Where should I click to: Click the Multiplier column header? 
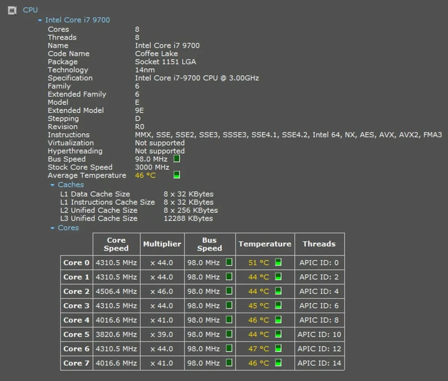tap(162, 244)
